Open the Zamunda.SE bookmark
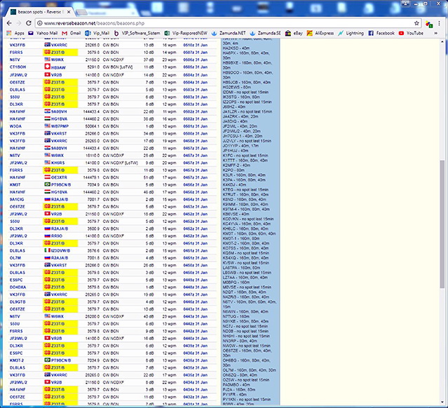The height and width of the screenshot is (408, 448). [x=266, y=33]
